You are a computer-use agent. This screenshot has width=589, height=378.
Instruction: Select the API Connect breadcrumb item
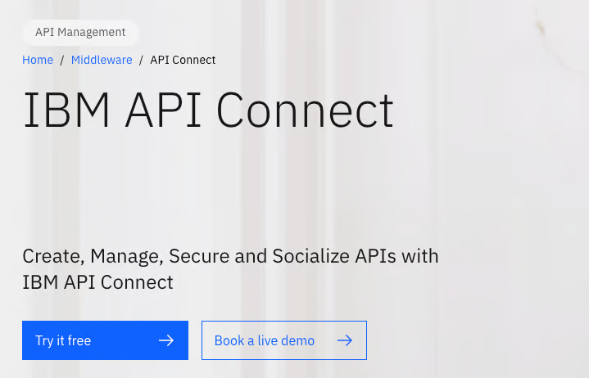[183, 60]
